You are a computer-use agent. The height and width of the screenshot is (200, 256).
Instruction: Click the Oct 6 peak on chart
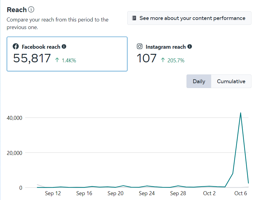[241, 113]
